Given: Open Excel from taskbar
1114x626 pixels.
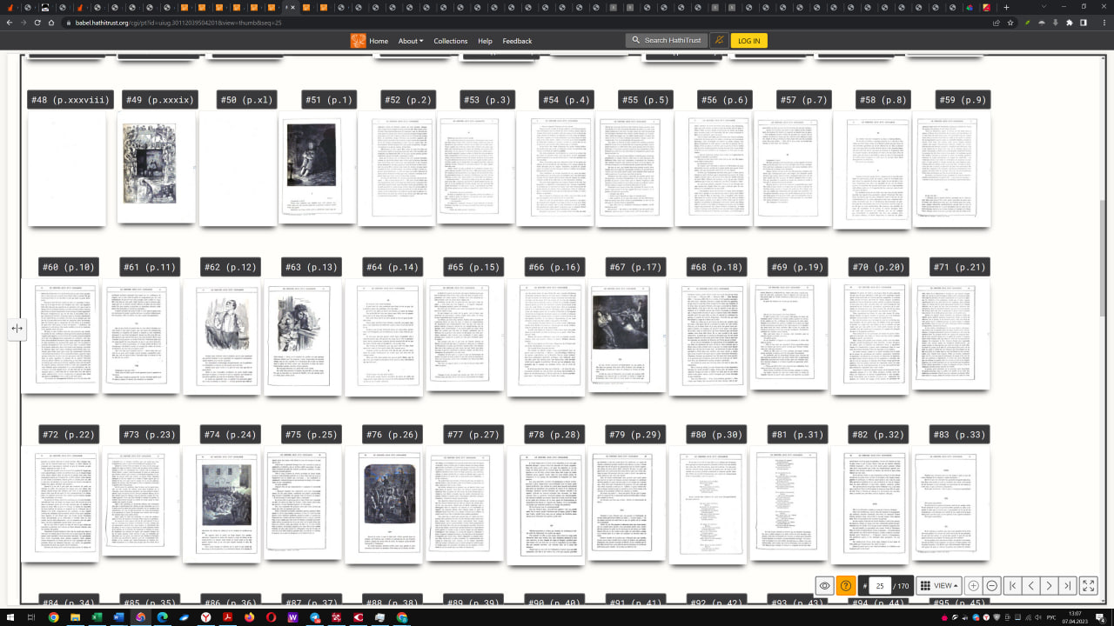Looking at the screenshot, I should (97, 617).
